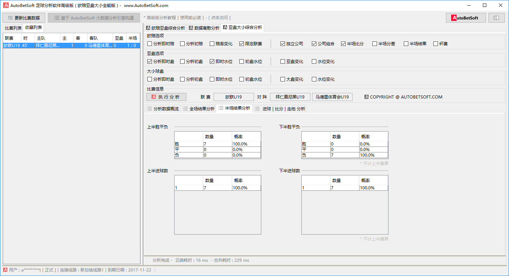
Task: Click 到期日期：2017-11-22 in status bar
Action: pos(129,270)
